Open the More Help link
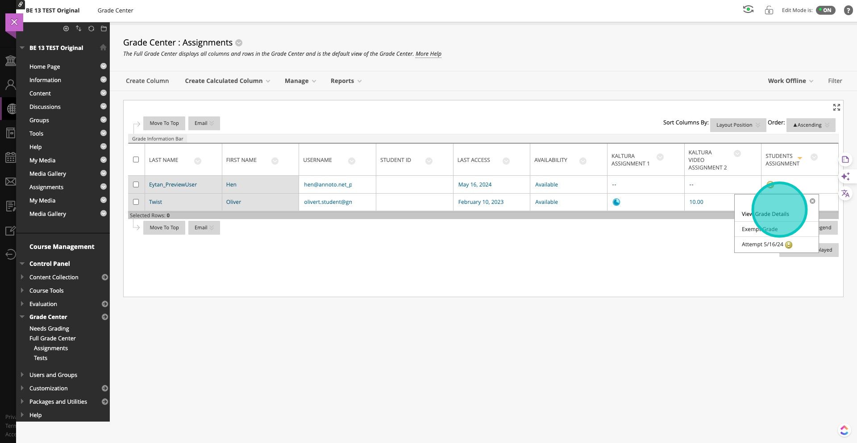The width and height of the screenshot is (857, 443). (428, 54)
